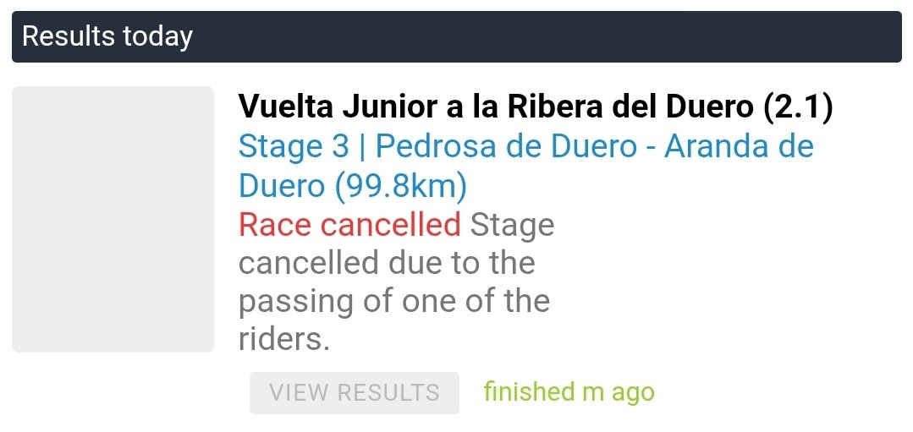Click the word 'riders.' in description
The image size is (913, 432).
tap(283, 339)
